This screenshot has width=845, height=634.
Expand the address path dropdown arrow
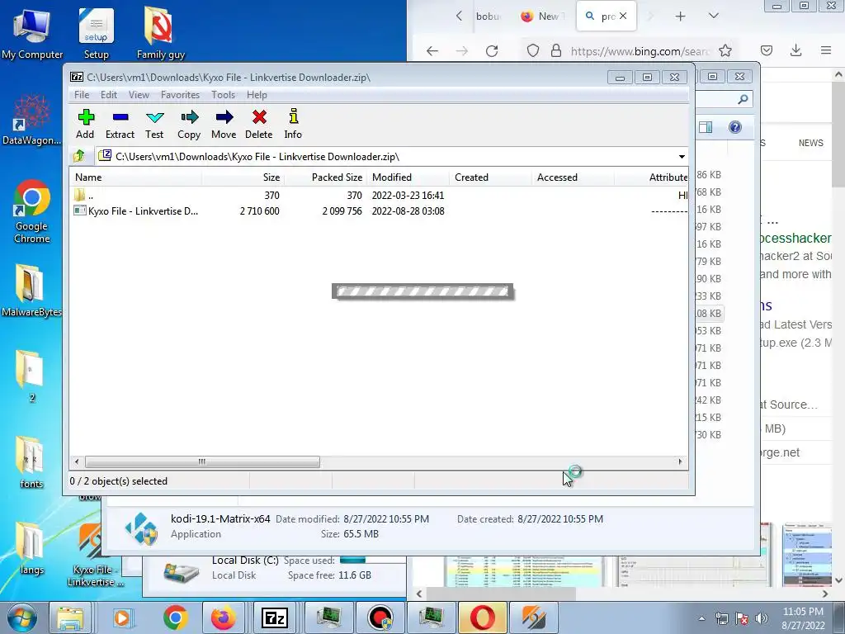(x=682, y=157)
